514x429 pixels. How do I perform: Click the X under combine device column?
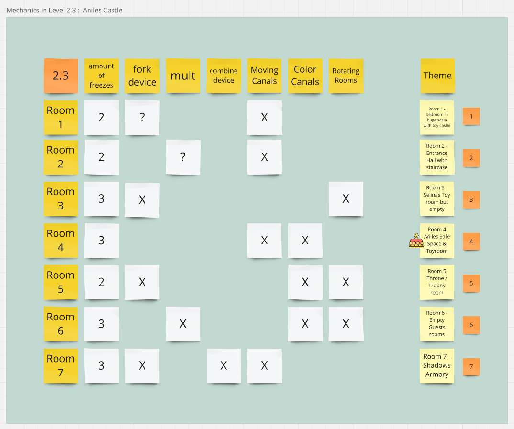(x=223, y=365)
